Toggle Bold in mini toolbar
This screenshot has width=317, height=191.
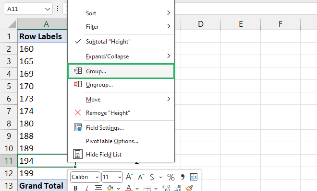75,188
